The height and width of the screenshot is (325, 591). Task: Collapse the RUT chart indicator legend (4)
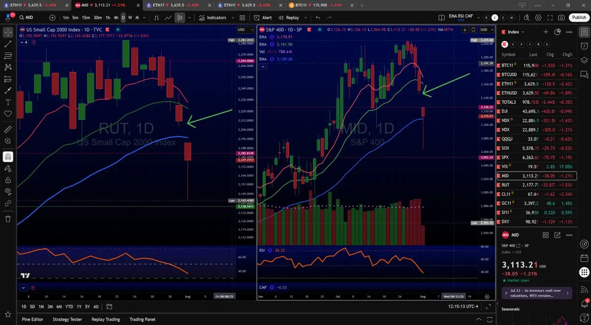(24, 42)
